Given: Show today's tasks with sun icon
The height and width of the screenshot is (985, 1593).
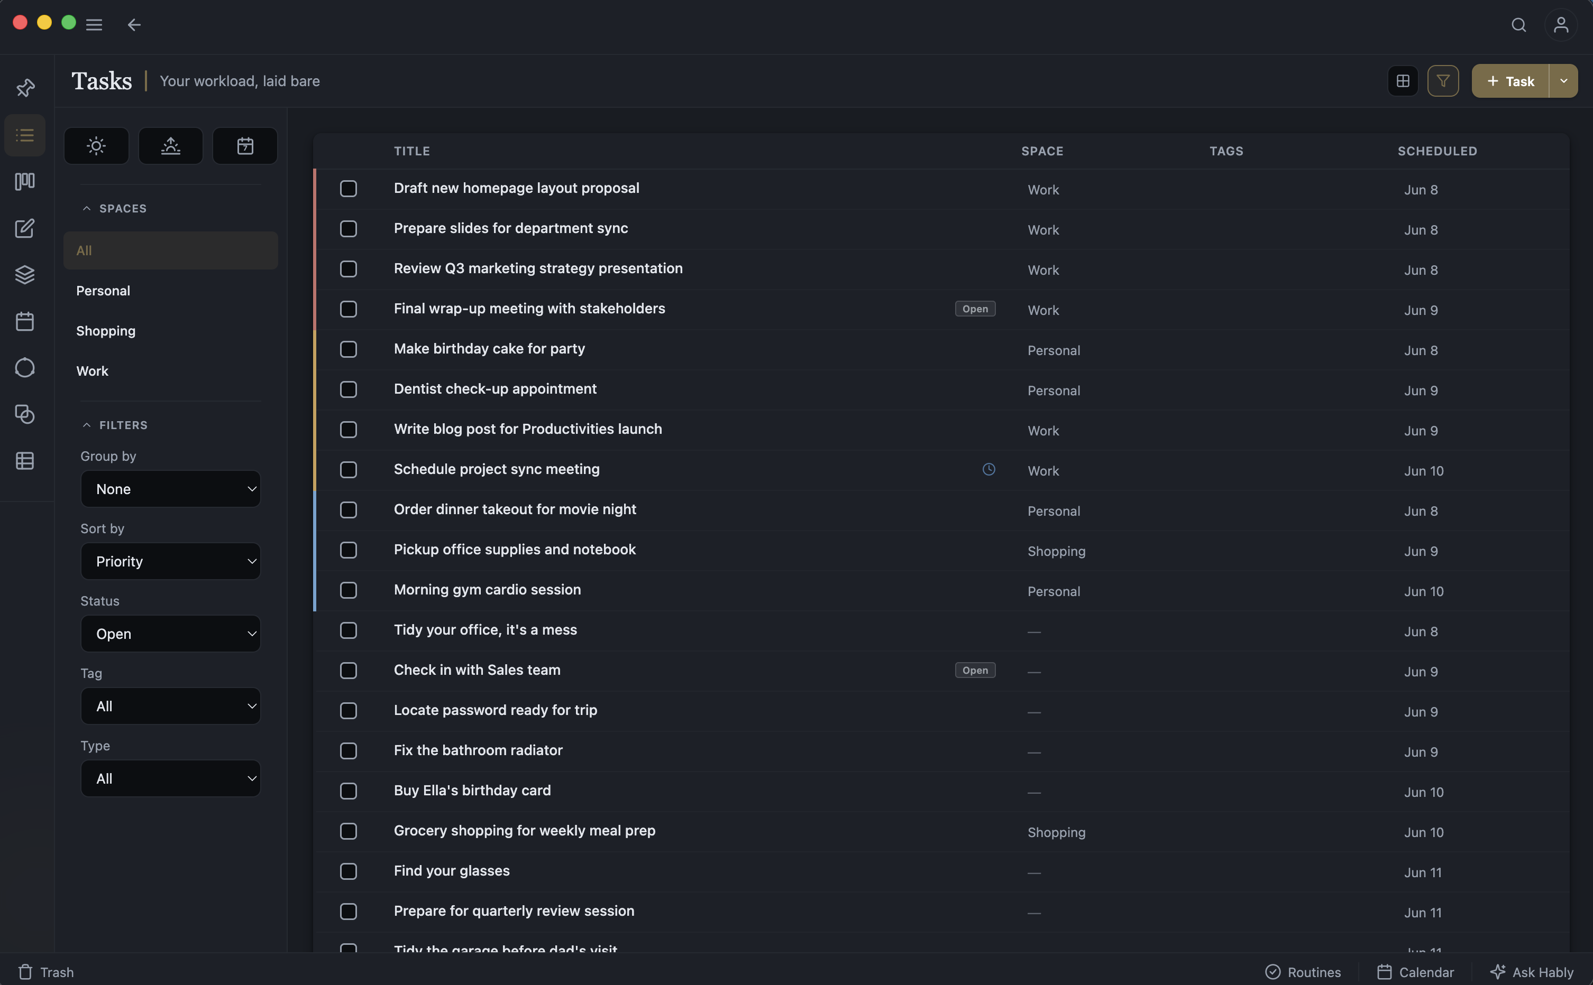Looking at the screenshot, I should [96, 145].
